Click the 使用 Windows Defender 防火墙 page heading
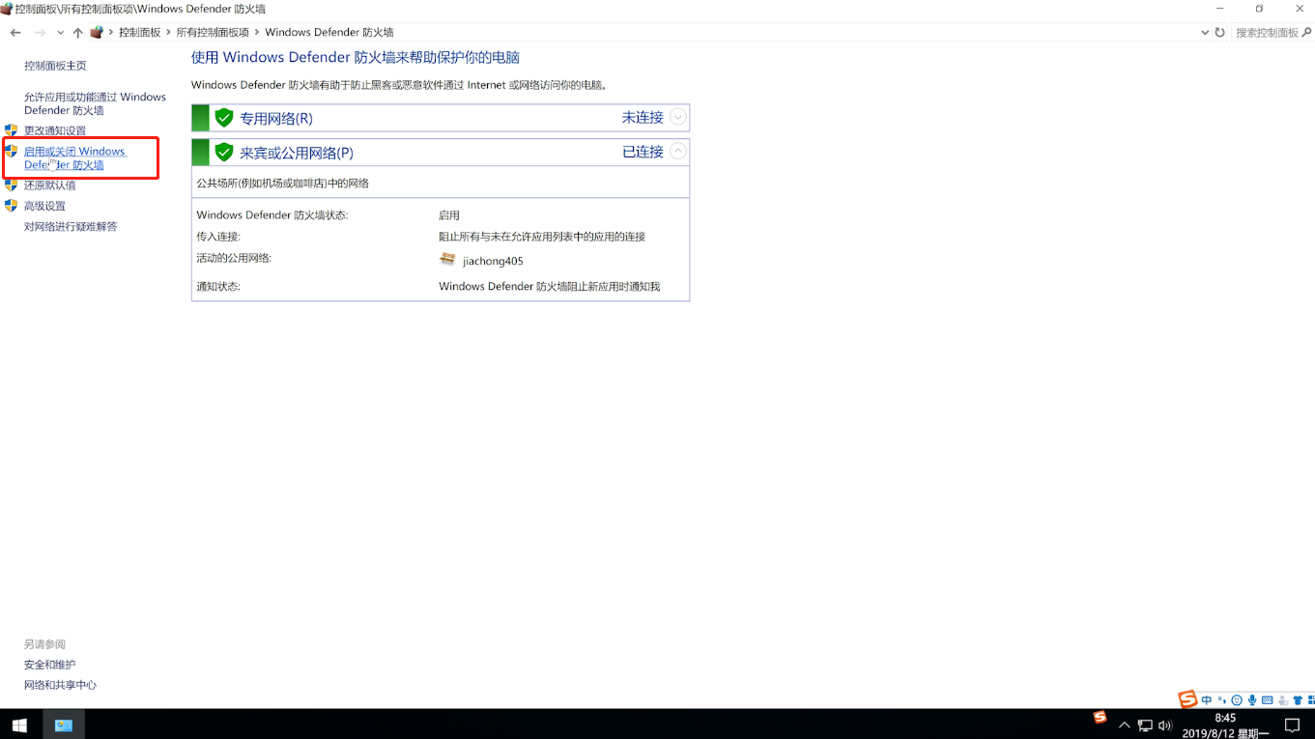Image resolution: width=1315 pixels, height=739 pixels. click(356, 58)
